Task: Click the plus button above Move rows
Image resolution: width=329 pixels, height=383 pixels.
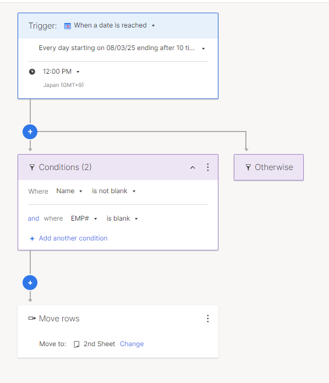Action: 30,283
